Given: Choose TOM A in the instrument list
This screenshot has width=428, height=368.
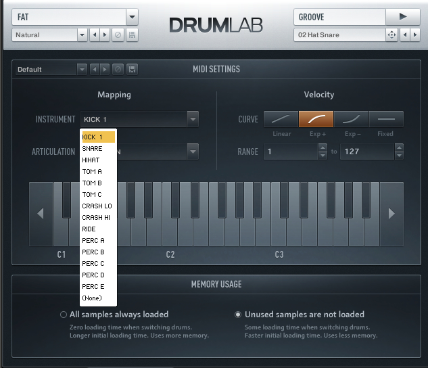Looking at the screenshot, I should point(98,171).
